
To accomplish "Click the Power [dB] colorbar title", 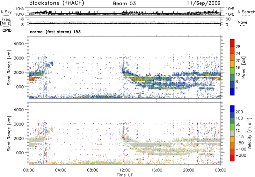I will pyautogui.click(x=243, y=67).
